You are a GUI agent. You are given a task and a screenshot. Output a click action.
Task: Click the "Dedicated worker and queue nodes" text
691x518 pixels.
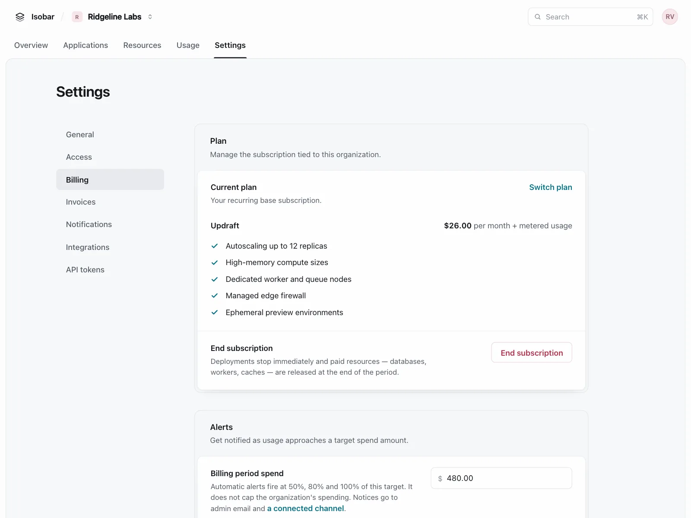(288, 279)
